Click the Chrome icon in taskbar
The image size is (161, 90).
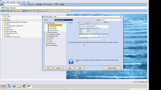(24, 86)
